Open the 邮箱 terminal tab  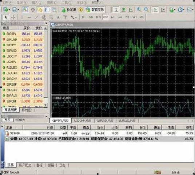[51, 165]
